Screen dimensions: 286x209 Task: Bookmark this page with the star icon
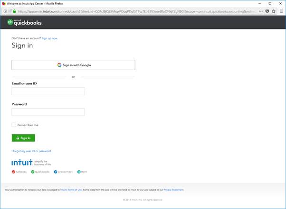(274, 11)
